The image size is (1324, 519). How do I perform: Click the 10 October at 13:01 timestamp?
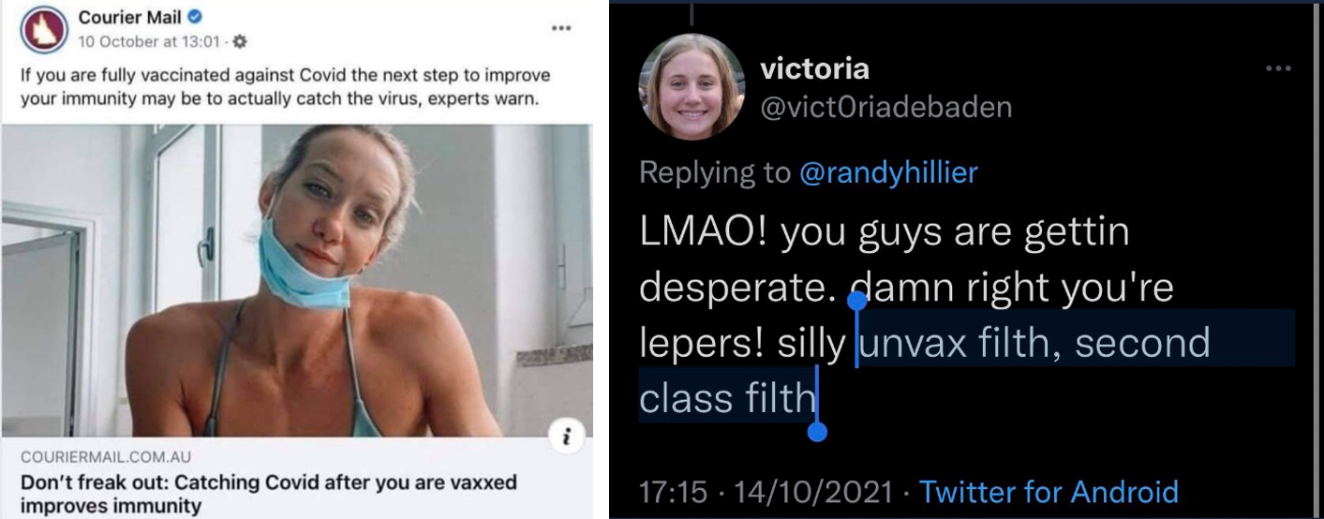tap(149, 41)
